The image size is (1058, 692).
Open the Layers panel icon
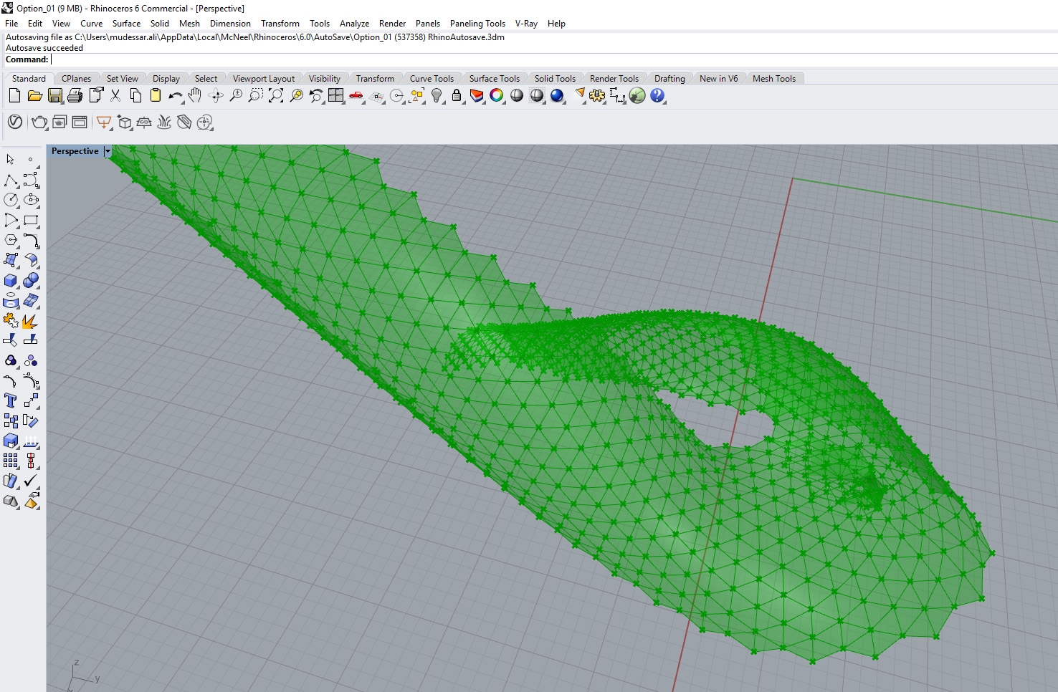[x=477, y=95]
